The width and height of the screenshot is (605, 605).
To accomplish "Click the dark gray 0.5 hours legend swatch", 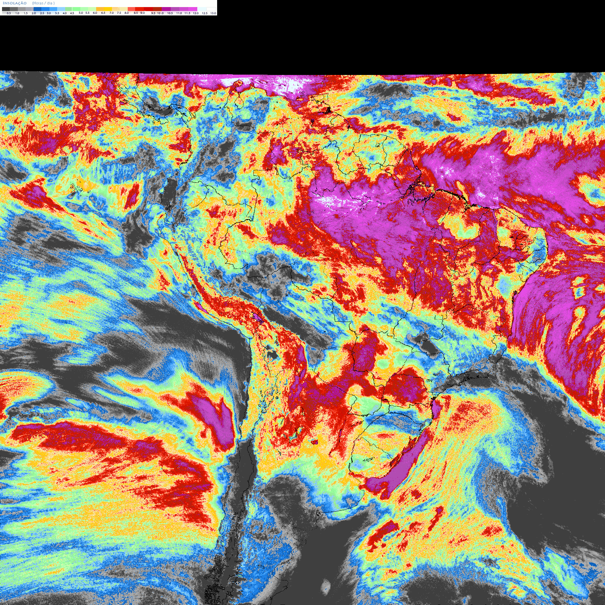I will pos(6,9).
